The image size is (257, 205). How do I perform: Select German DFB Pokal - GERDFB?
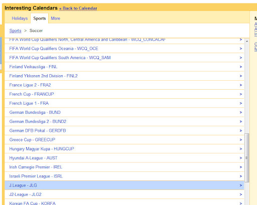tap(124, 130)
